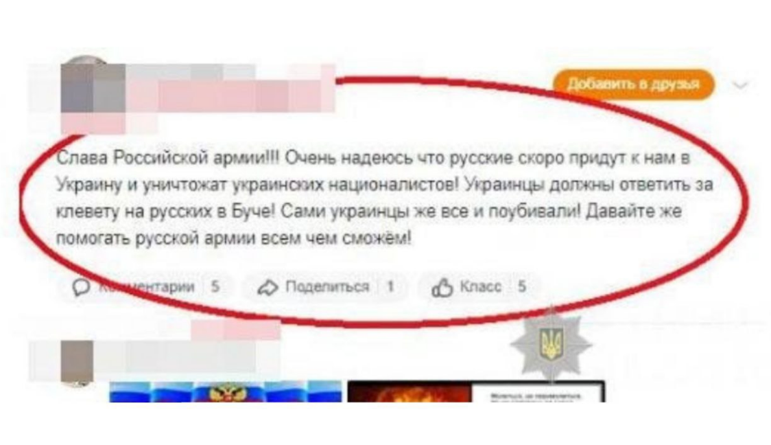Click the share arrow icon

(x=268, y=288)
